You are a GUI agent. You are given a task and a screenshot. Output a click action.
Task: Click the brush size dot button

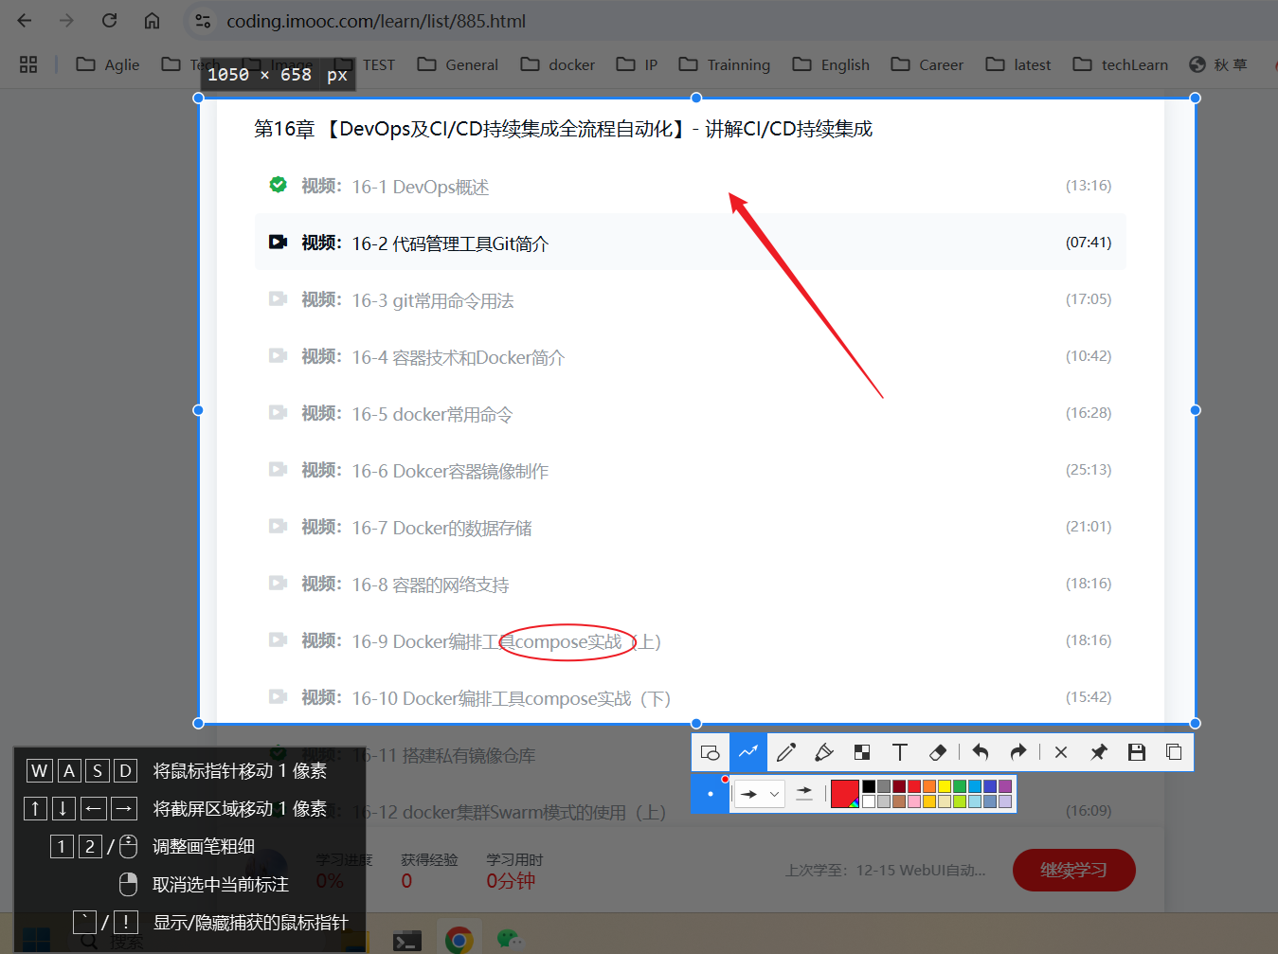click(x=711, y=794)
